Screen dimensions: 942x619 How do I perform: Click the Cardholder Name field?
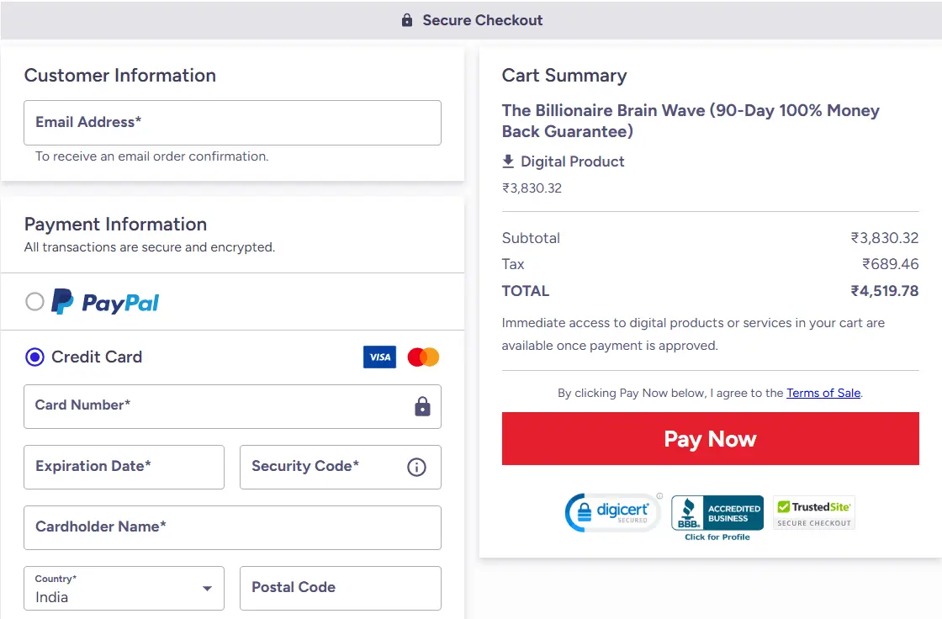[x=232, y=527]
